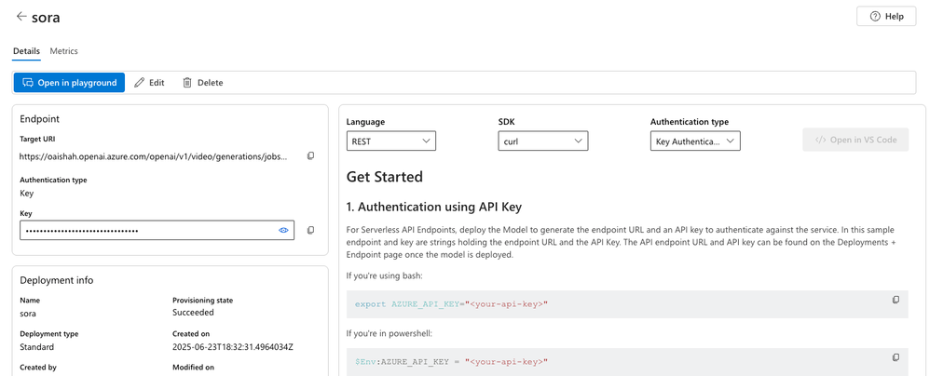The image size is (930, 376).
Task: Open the Authentication type dropdown
Action: tap(695, 141)
